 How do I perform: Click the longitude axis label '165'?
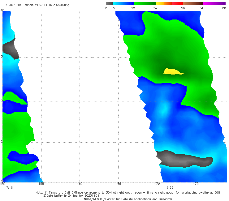[x=118, y=184]
